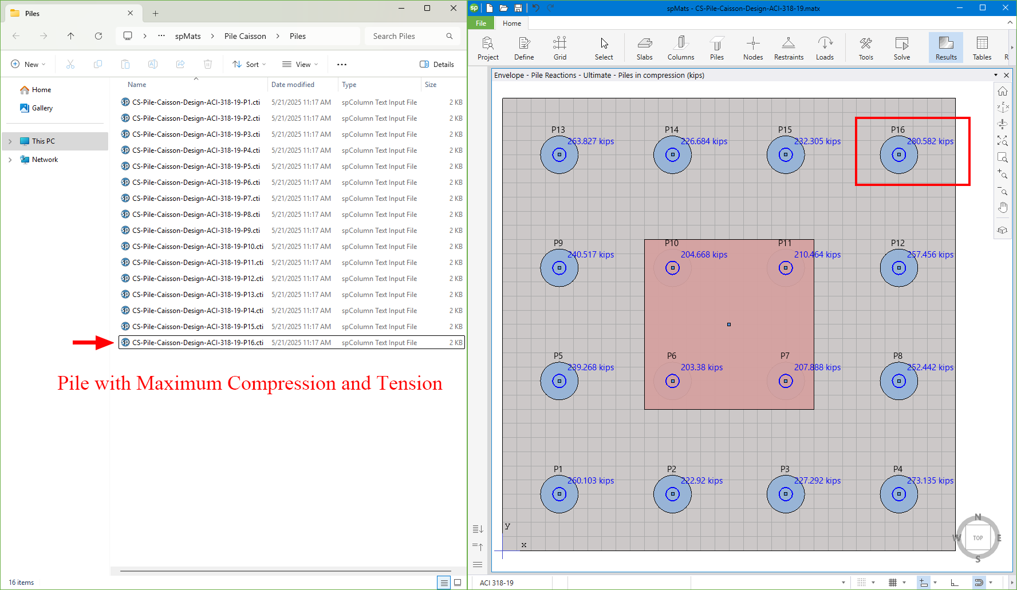1017x590 pixels.
Task: Select the Slabs tool
Action: [x=644, y=48]
